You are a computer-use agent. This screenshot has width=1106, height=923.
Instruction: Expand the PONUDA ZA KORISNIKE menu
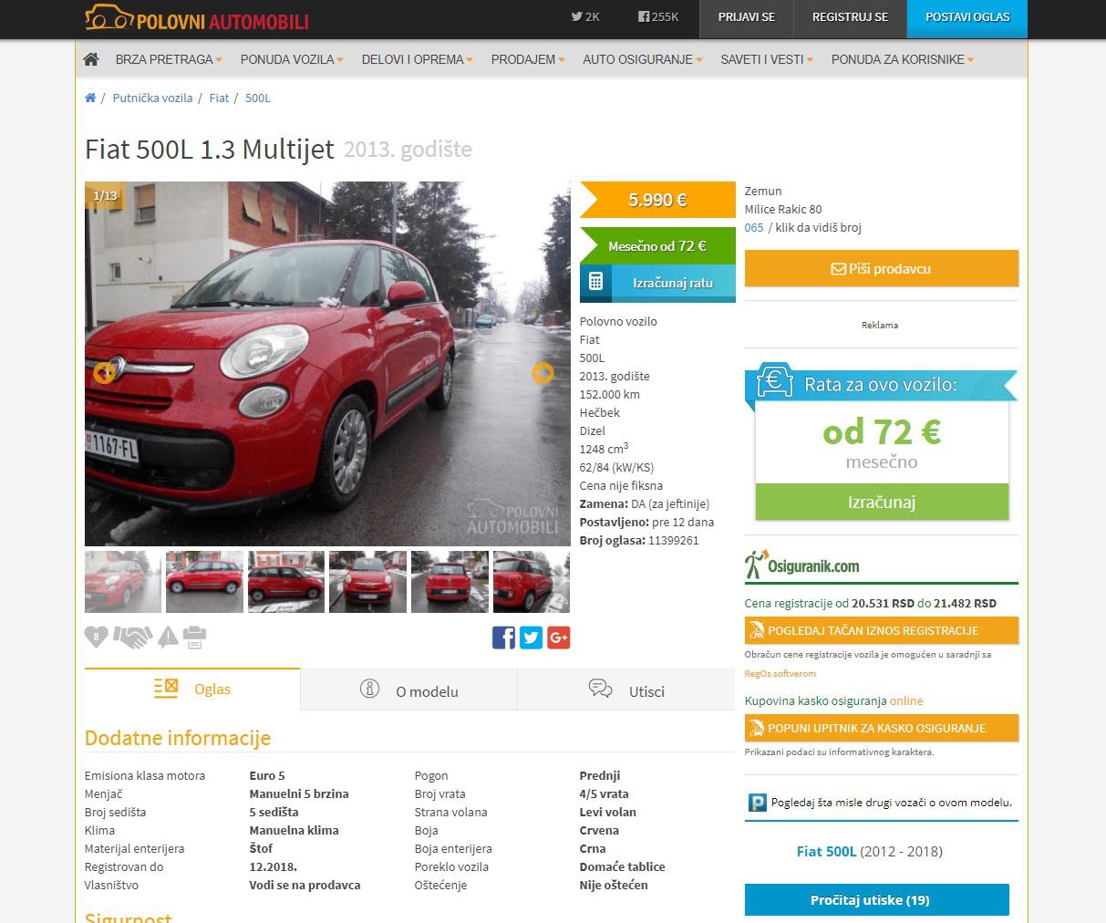[x=903, y=59]
